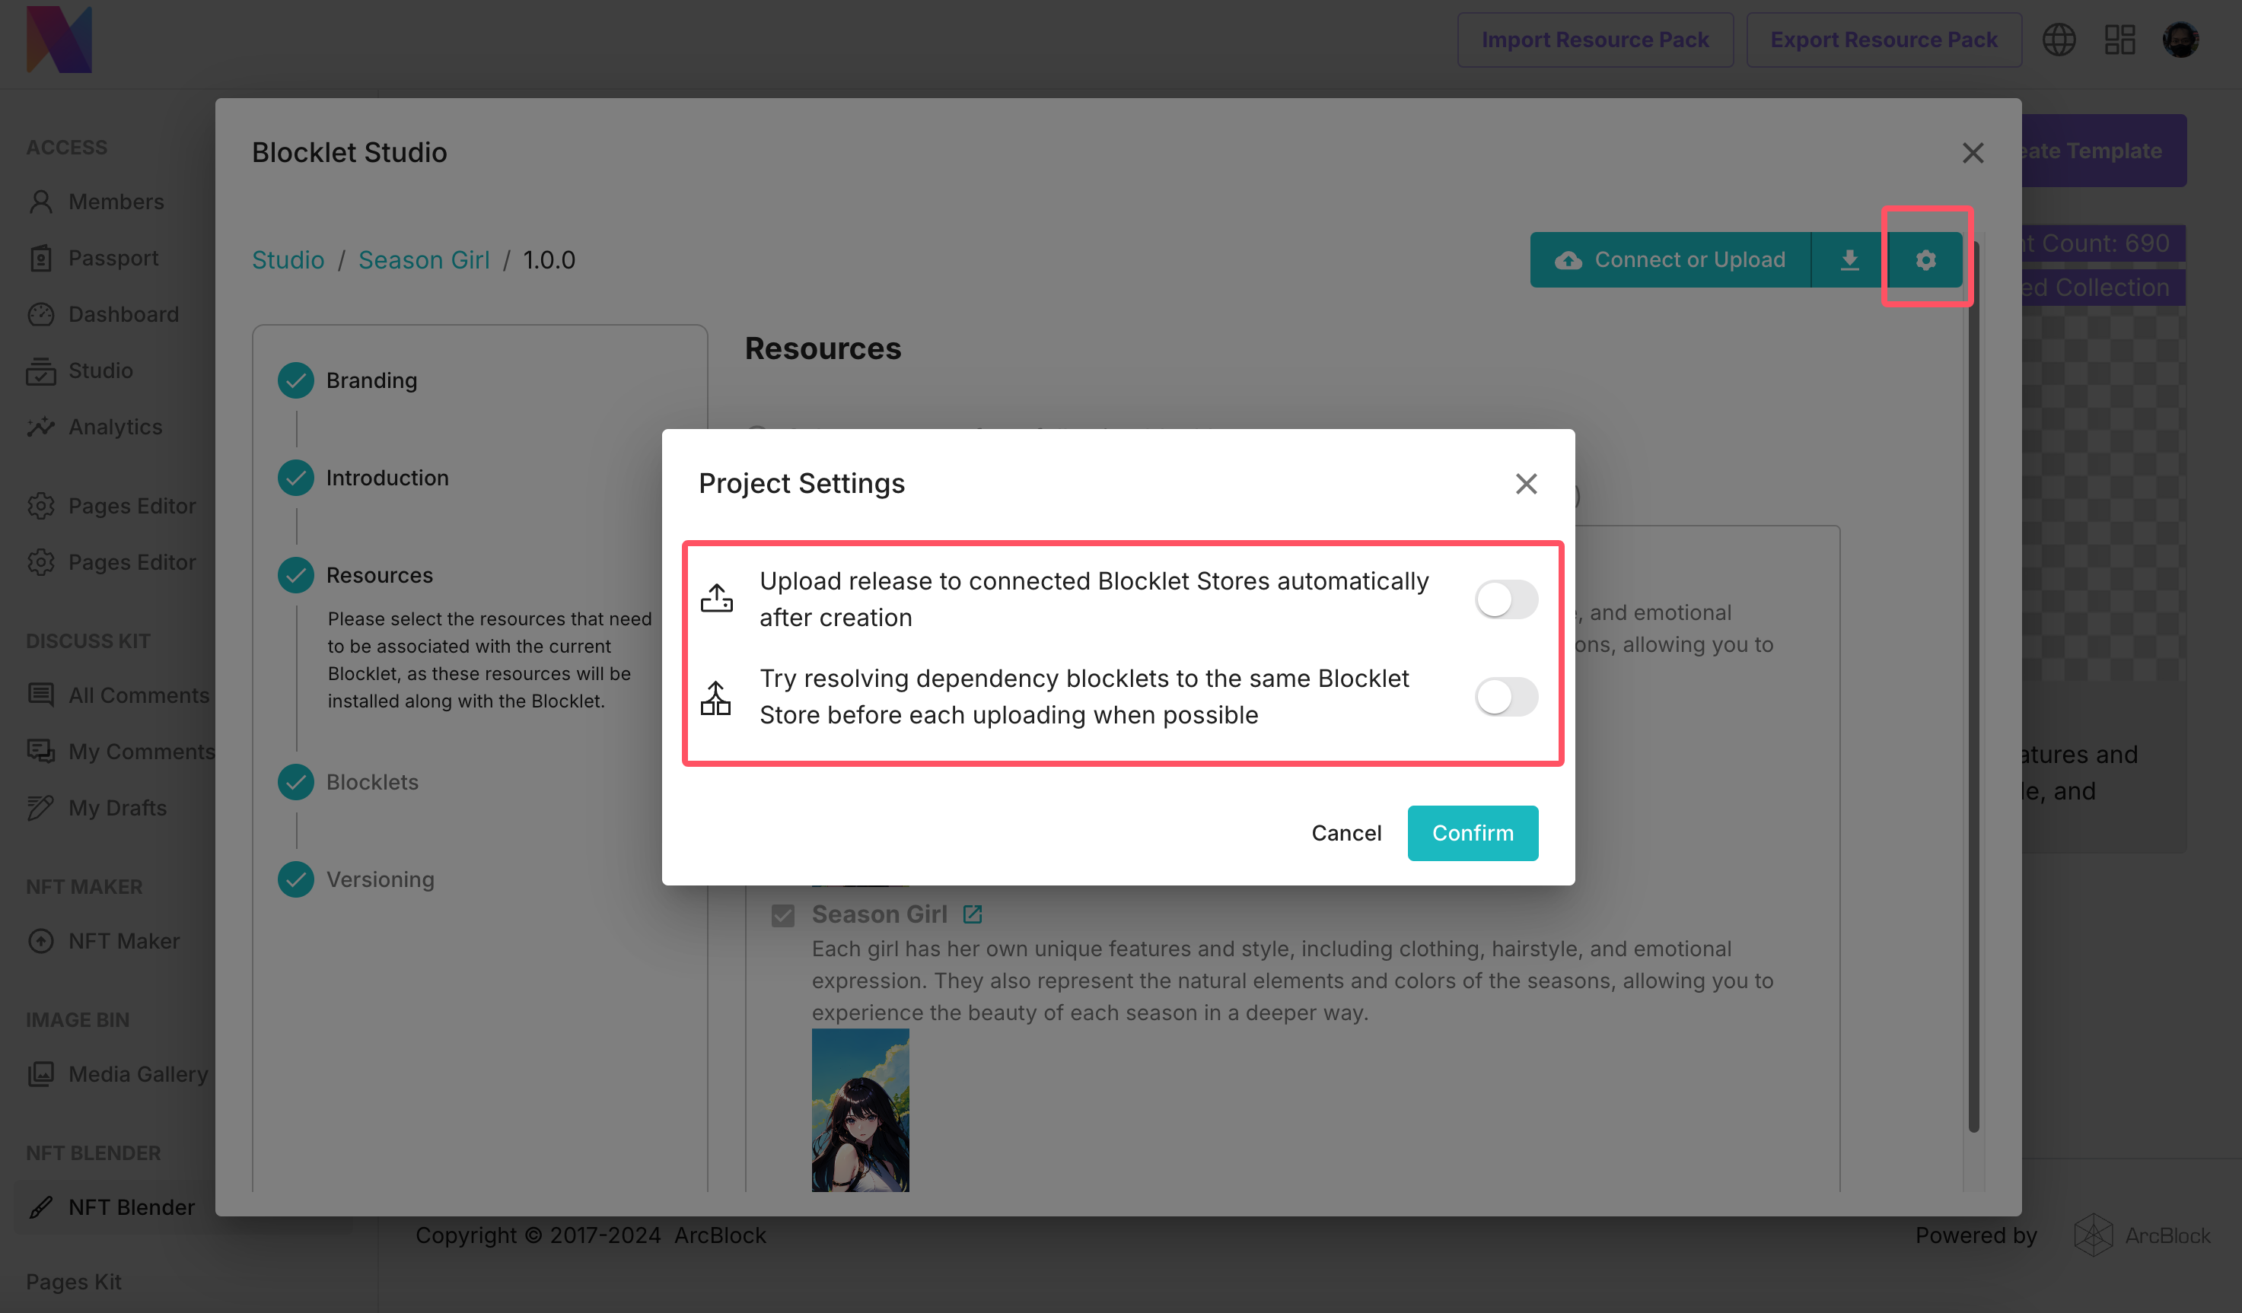Toggle resolving dependency blocklets switch
The image size is (2242, 1313).
(x=1505, y=697)
